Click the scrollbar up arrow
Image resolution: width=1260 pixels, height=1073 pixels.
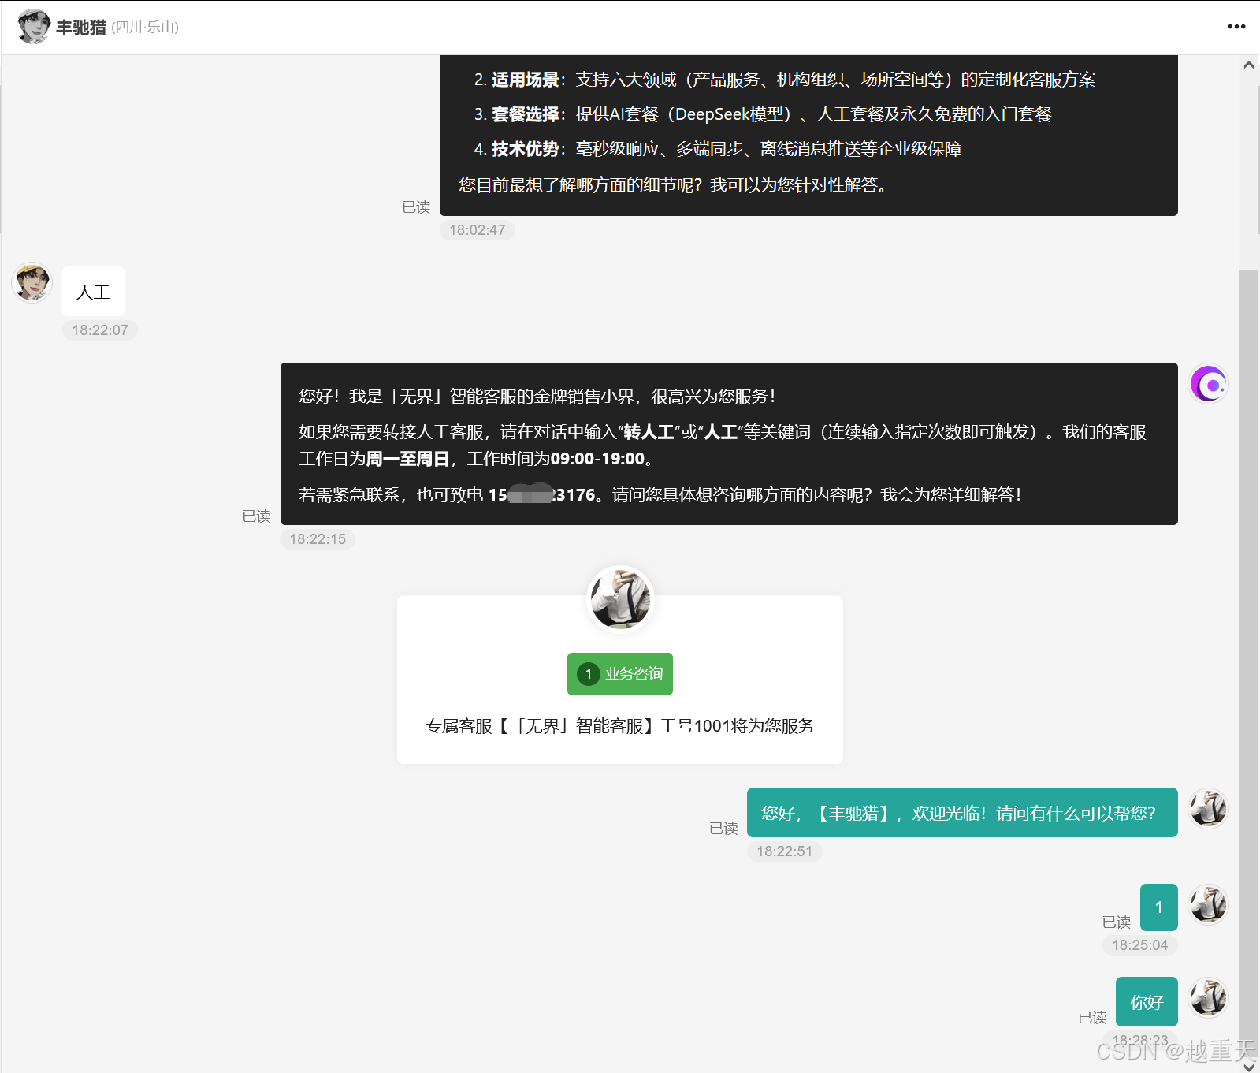pyautogui.click(x=1249, y=65)
